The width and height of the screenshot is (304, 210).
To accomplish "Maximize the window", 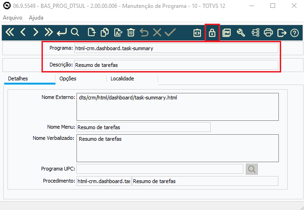I will [x=273, y=6].
